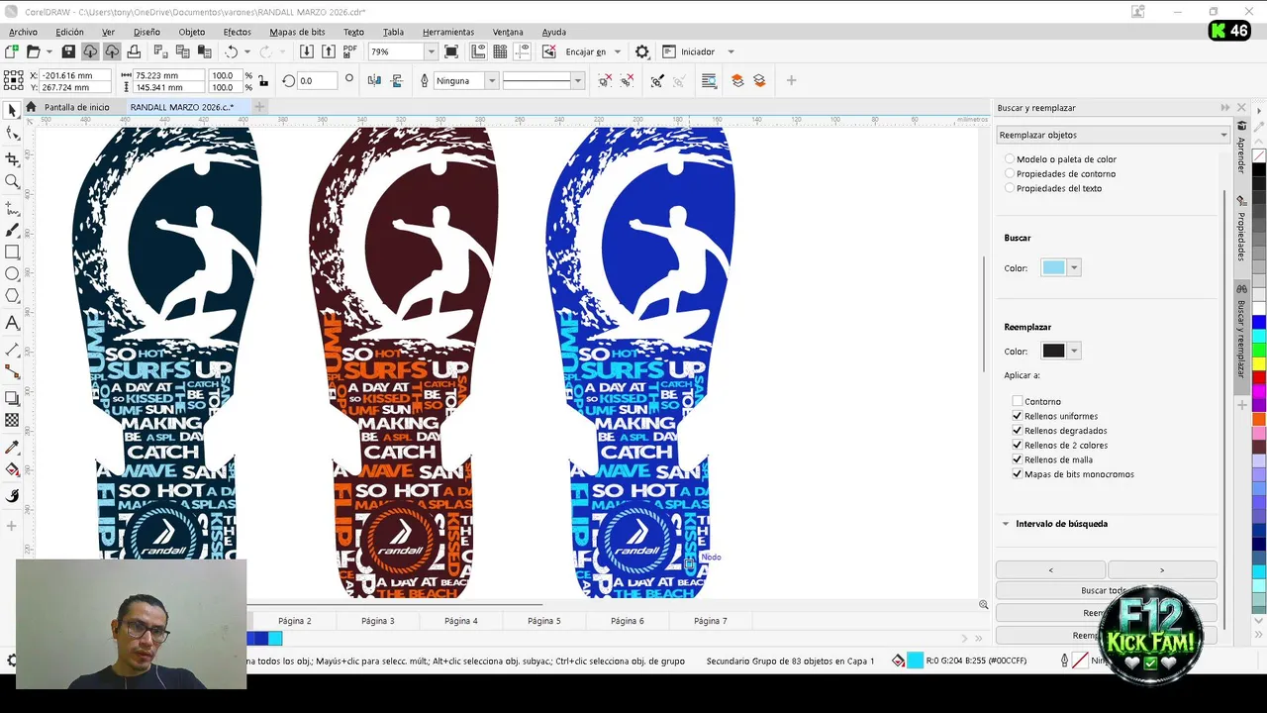Click the Save floppy disk icon
1267x713 pixels.
pyautogui.click(x=68, y=51)
